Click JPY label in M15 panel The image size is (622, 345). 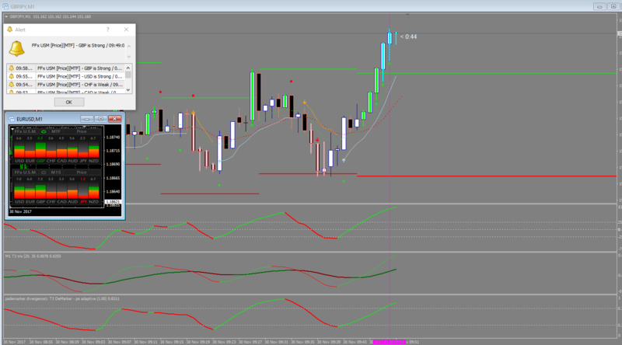click(83, 202)
